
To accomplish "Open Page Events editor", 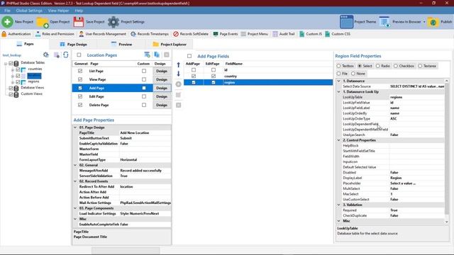I will pyautogui.click(x=226, y=34).
